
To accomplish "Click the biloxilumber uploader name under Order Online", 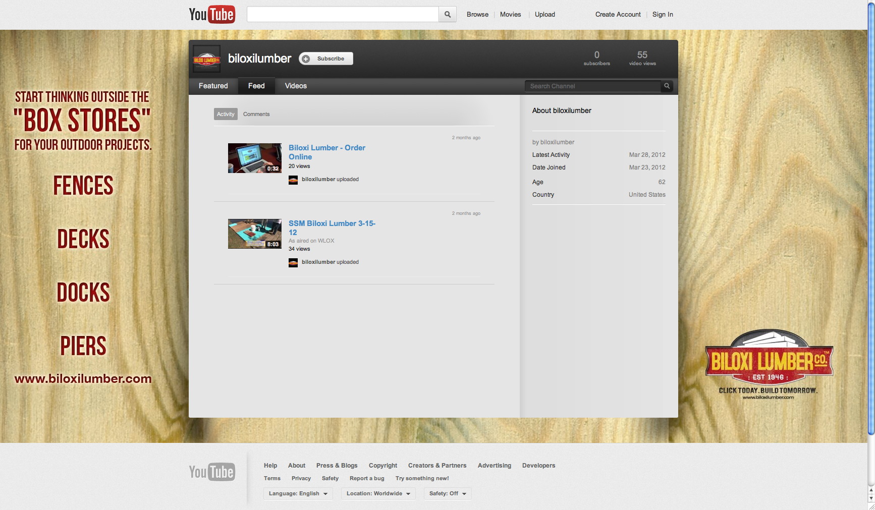I will pyautogui.click(x=318, y=180).
